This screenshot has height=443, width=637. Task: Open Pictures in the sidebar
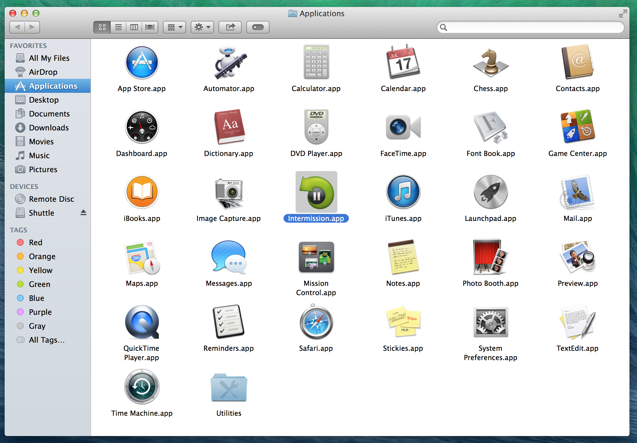[48, 169]
